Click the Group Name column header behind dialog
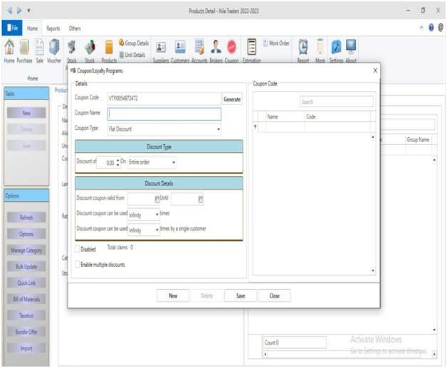The width and height of the screenshot is (447, 368). [418, 139]
